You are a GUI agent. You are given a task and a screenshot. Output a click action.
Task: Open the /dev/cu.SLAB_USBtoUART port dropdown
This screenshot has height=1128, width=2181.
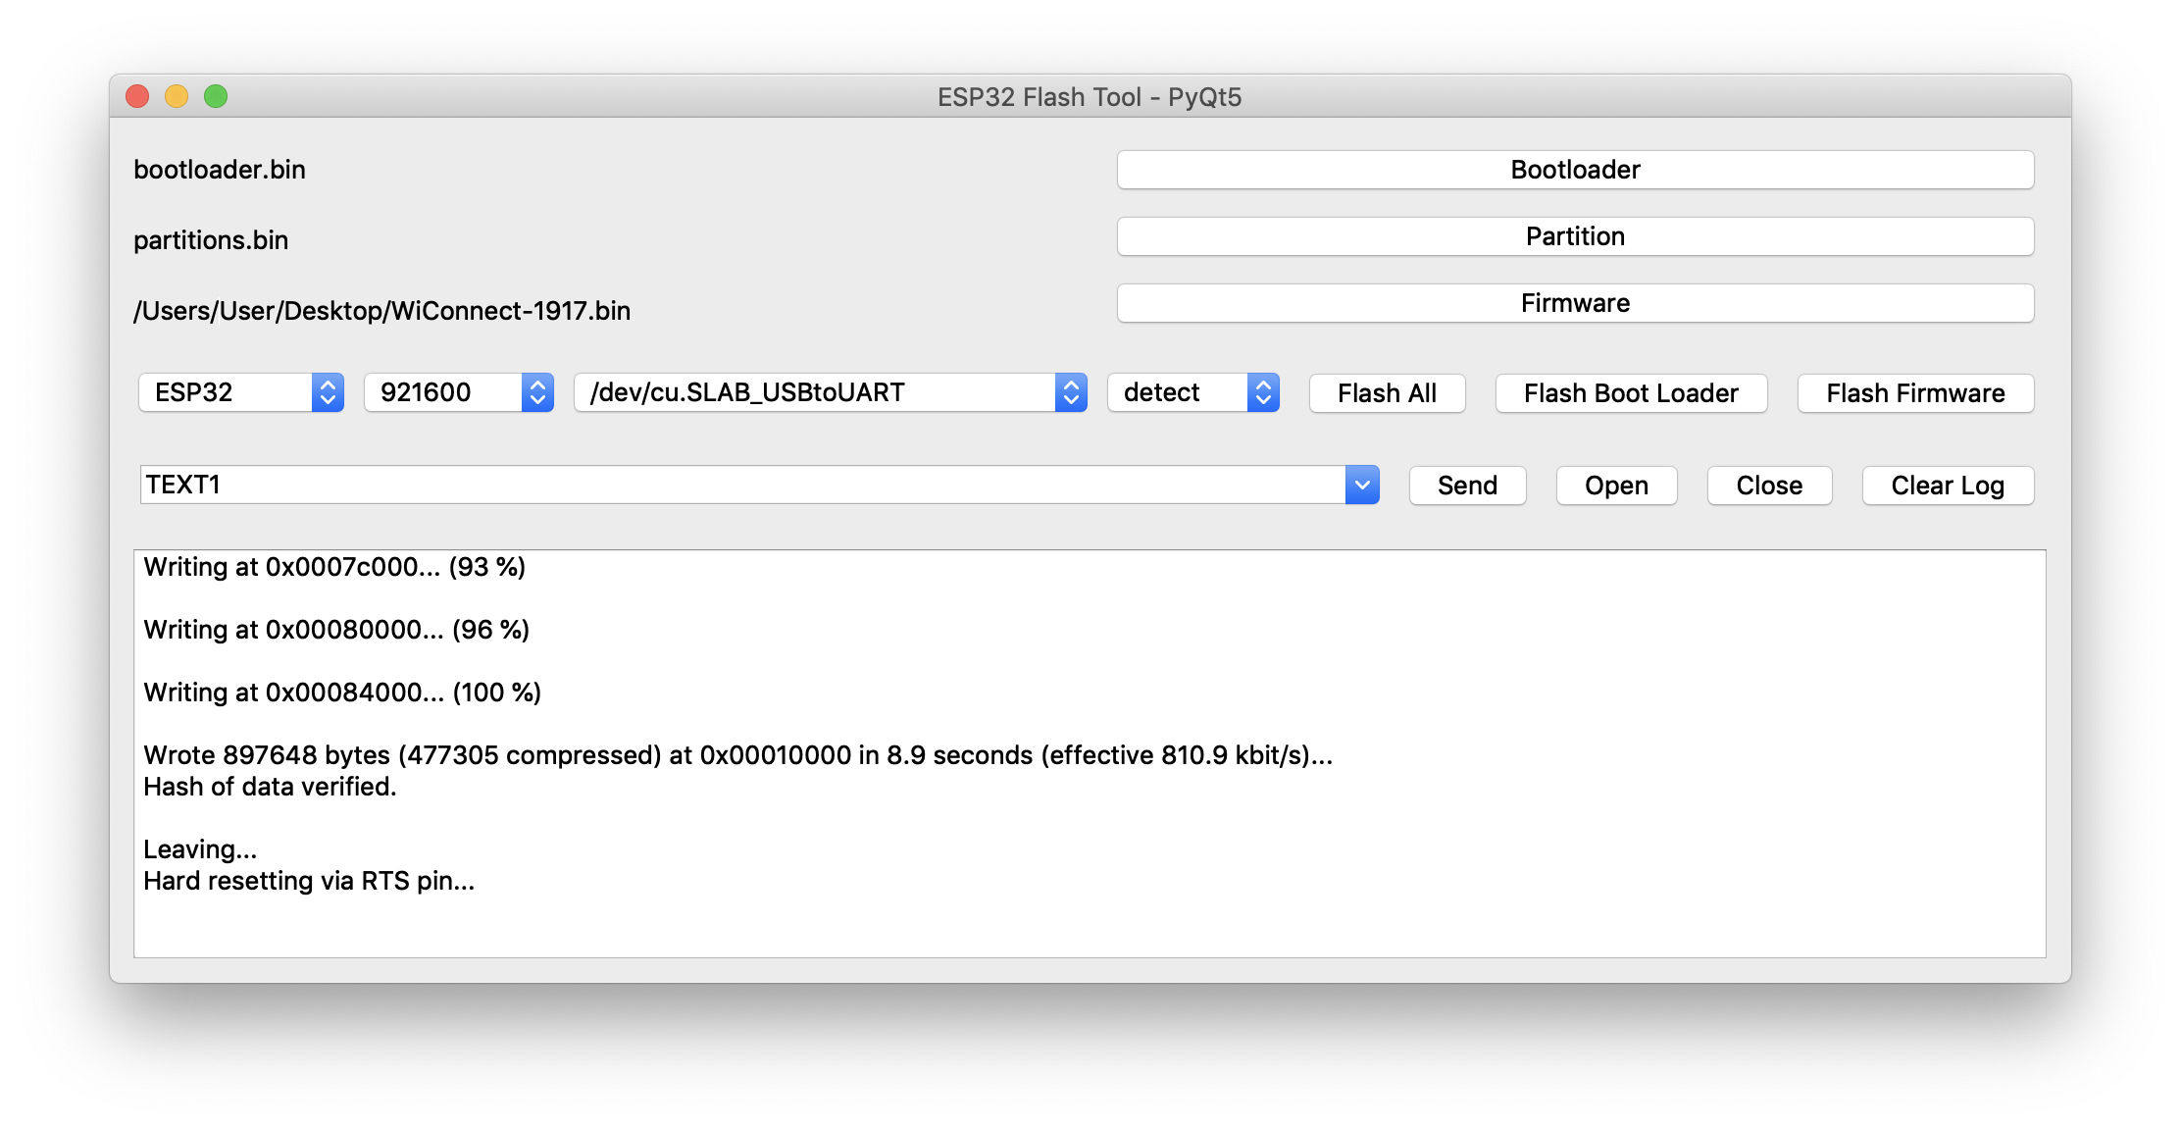(x=831, y=392)
